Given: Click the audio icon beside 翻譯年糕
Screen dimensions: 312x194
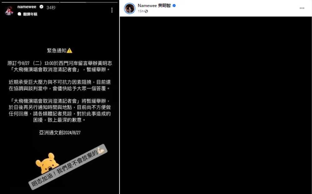Looking at the screenshot, I should pos(19,14).
